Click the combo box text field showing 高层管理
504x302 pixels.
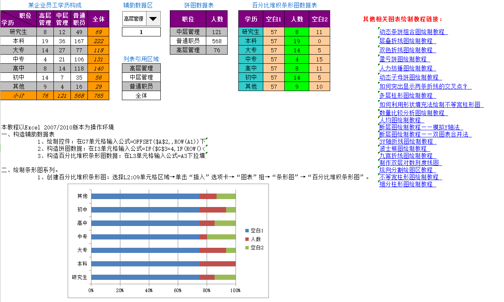pos(134,18)
